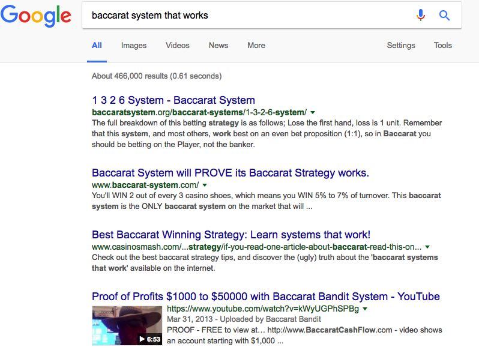Click the Baccarat Bandit video thumbnail
This screenshot has width=479, height=353.
point(127,325)
